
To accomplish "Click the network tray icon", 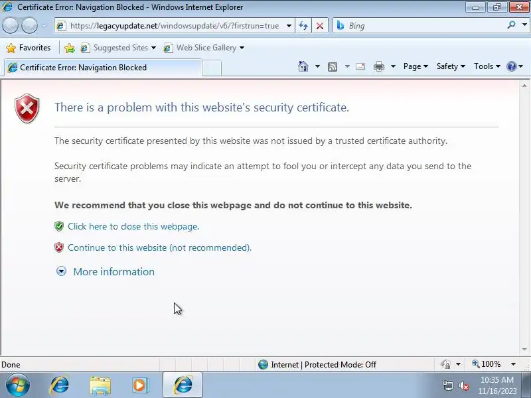I will point(447,385).
